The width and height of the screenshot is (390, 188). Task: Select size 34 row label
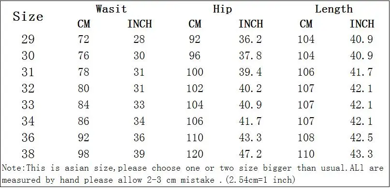[28, 121]
